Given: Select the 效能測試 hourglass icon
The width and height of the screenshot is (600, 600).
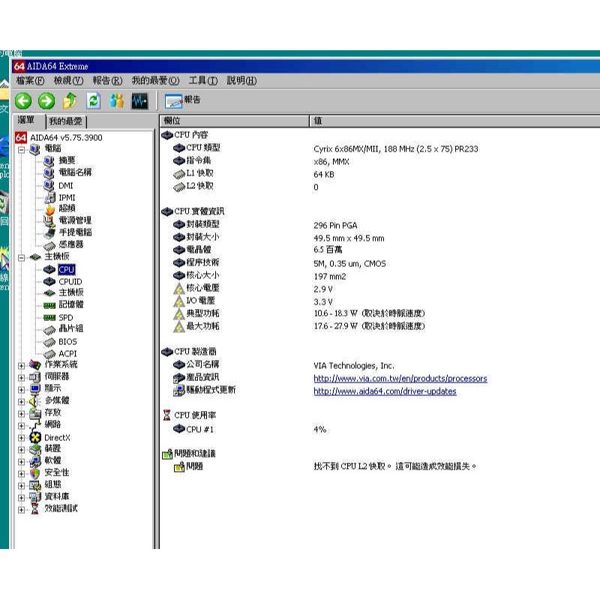Looking at the screenshot, I should (34, 508).
